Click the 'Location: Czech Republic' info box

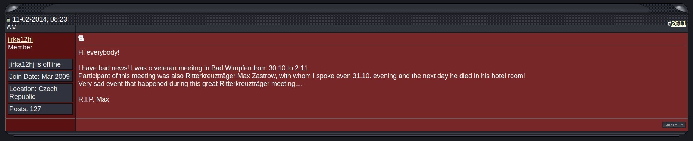point(40,93)
